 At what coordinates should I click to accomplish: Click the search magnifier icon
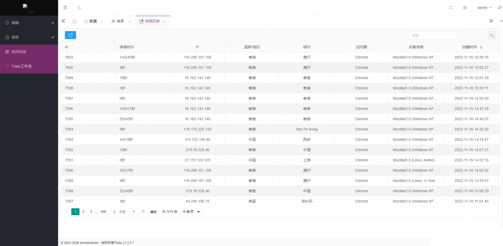tap(491, 35)
